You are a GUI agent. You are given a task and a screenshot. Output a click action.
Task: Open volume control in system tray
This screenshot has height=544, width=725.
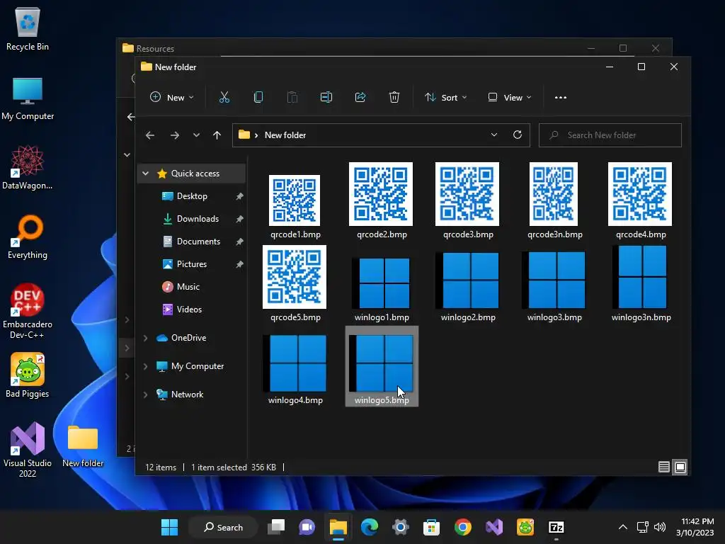click(660, 527)
